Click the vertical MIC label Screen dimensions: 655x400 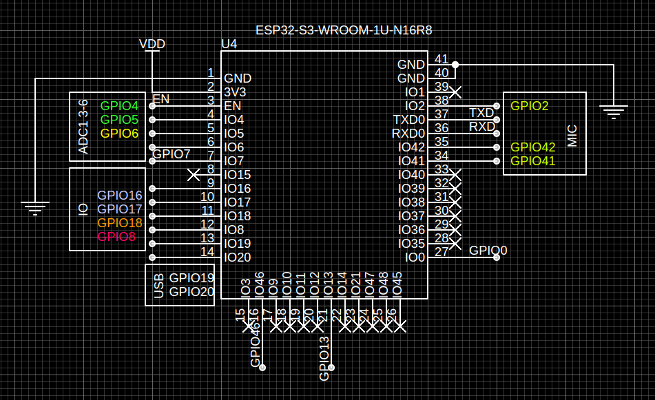[572, 136]
